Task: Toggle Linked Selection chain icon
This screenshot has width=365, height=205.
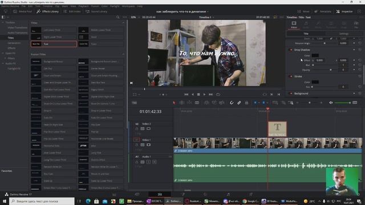Action: pos(239,102)
